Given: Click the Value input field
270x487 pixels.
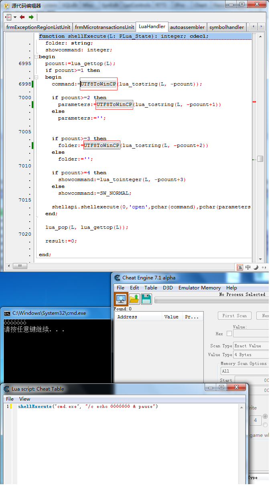Looking at the screenshot, I should tap(251, 334).
